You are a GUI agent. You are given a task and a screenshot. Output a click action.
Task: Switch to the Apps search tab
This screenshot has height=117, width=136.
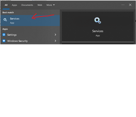point(14,5)
